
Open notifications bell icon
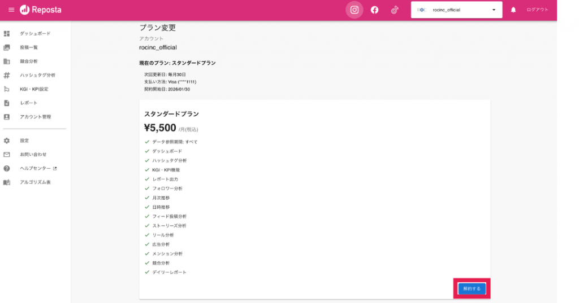pyautogui.click(x=513, y=10)
